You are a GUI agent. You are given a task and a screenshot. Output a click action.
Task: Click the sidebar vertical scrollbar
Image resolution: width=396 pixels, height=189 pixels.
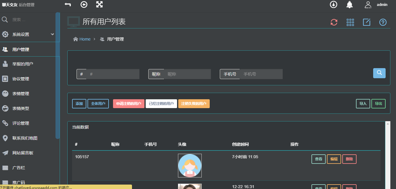point(58,76)
